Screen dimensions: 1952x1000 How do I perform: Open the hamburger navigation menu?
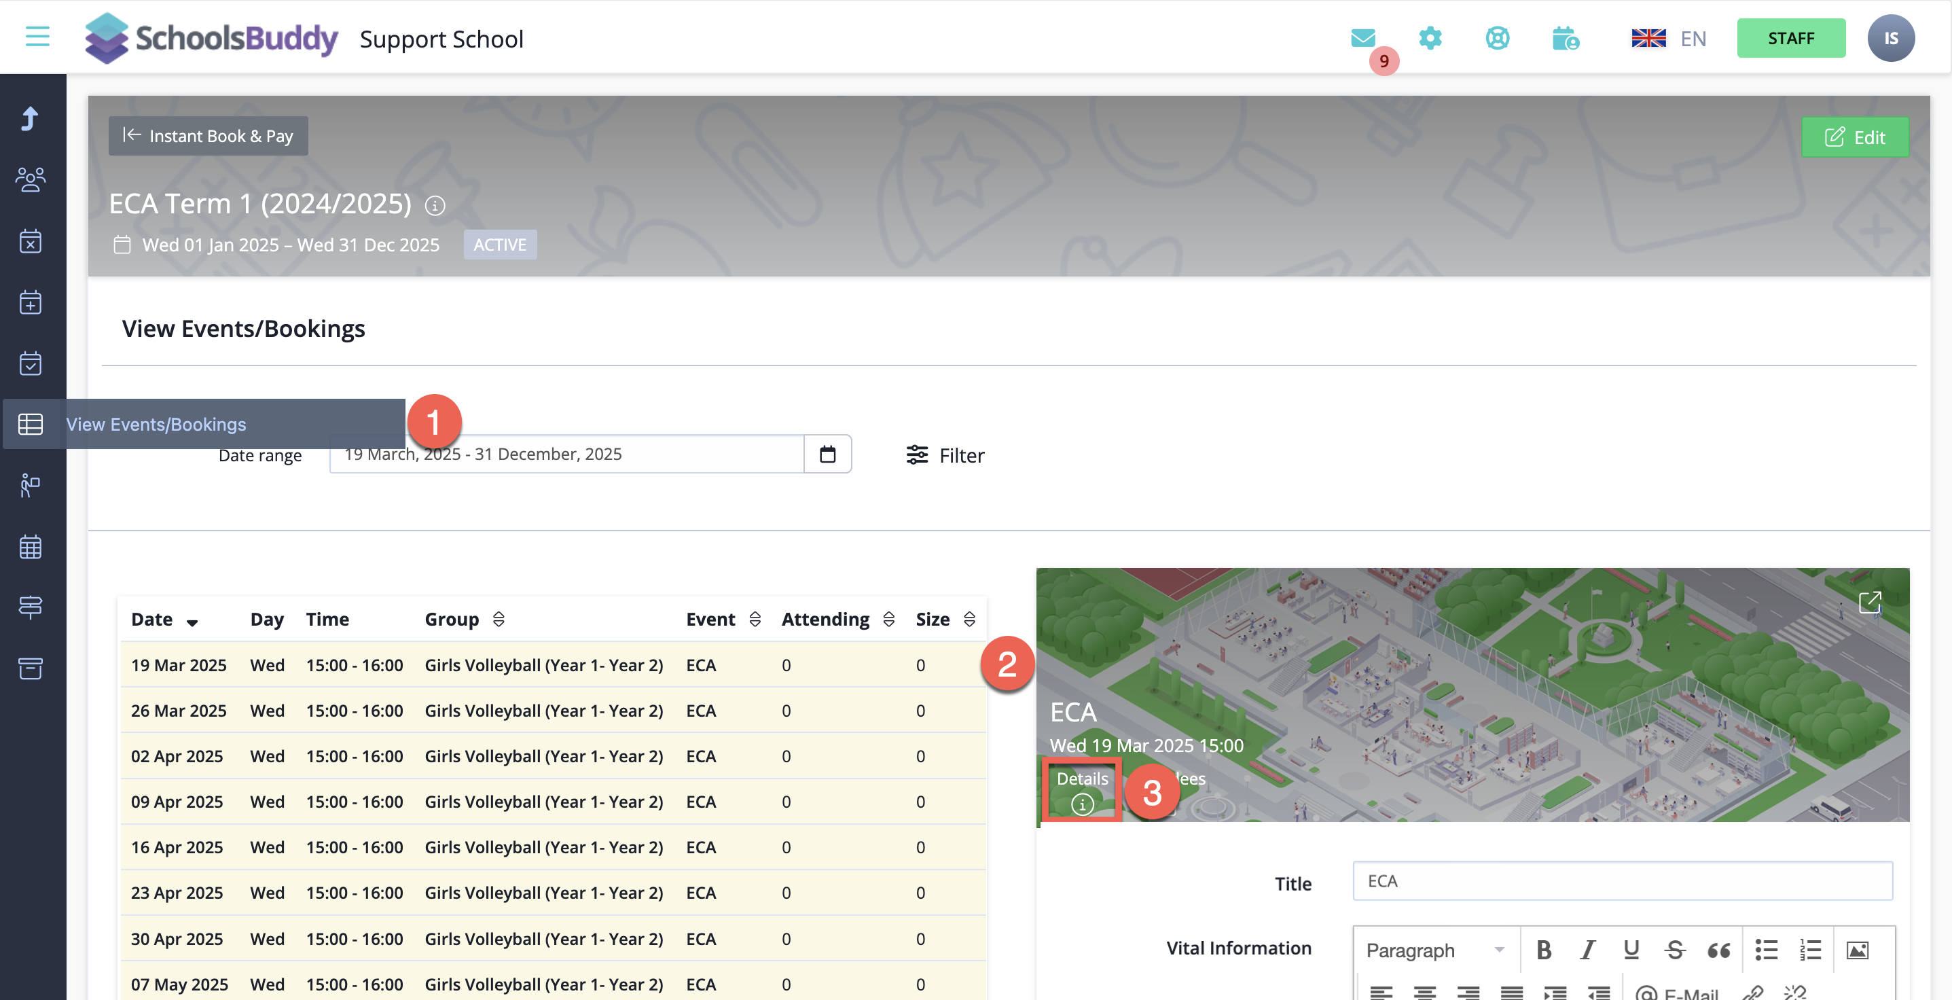click(37, 37)
